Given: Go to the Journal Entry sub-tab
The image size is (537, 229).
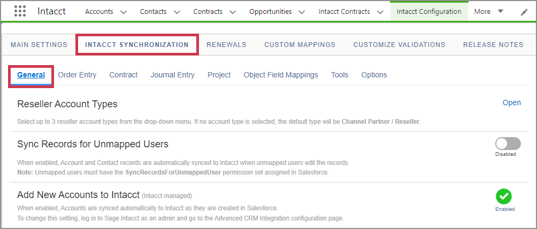Looking at the screenshot, I should click(172, 75).
